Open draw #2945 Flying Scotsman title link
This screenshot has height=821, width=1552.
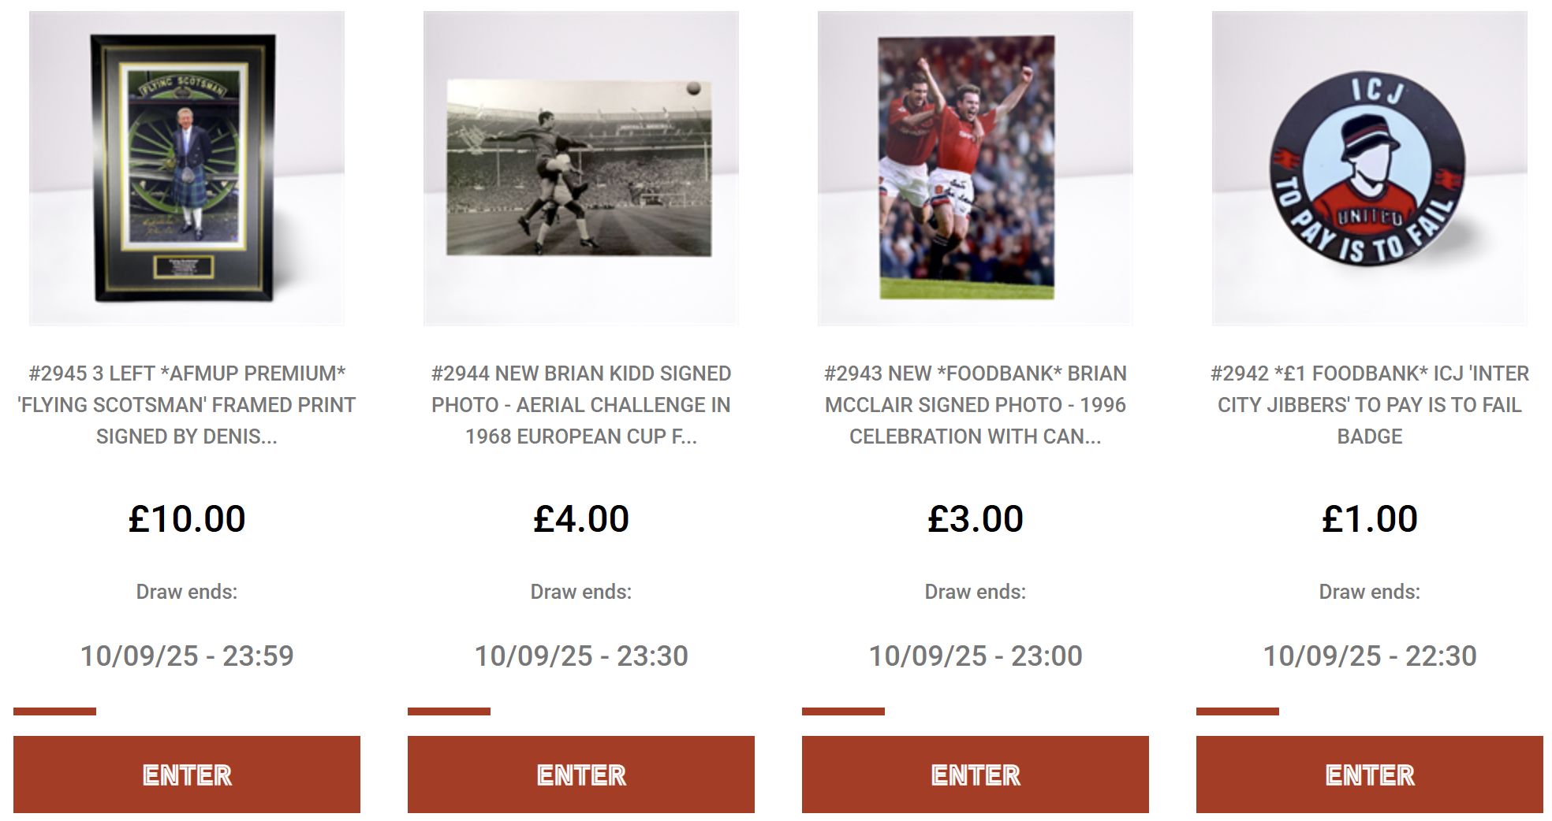tap(186, 405)
